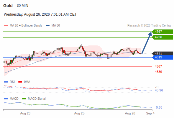
Task: Click the MA 20 + Bollinger Bands legend swatch
Action: click(6, 26)
